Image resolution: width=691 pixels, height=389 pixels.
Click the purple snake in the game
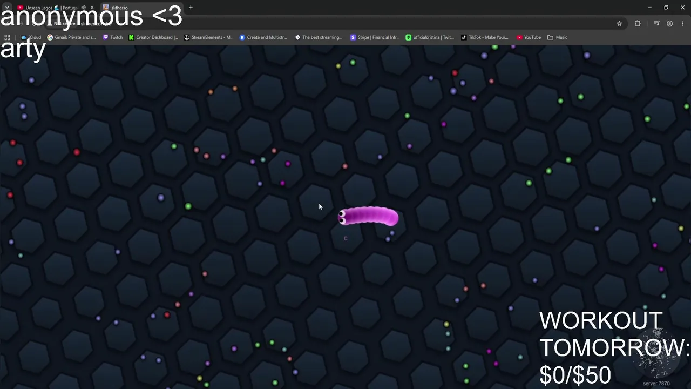pos(368,217)
